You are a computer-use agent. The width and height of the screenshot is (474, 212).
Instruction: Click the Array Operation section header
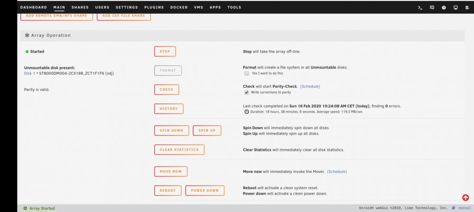point(242,35)
